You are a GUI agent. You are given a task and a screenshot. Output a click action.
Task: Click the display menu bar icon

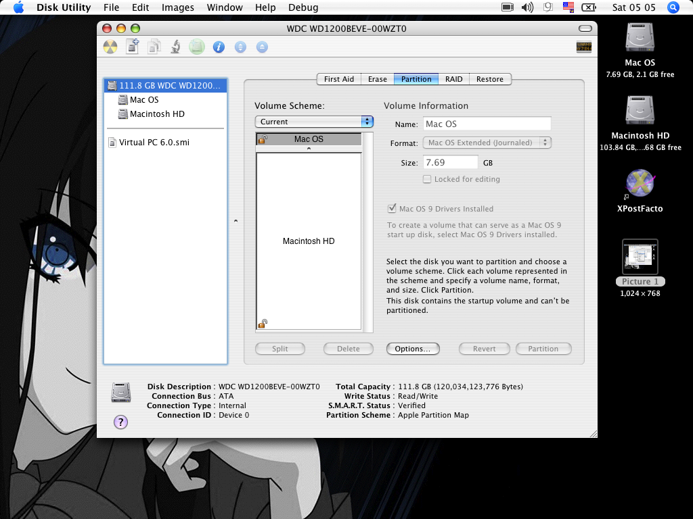[x=508, y=7]
